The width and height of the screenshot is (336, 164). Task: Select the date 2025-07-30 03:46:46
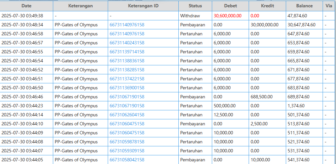tap(22, 97)
